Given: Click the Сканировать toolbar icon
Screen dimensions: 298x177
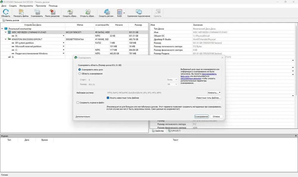Looking at the screenshot, I should 37,12.
